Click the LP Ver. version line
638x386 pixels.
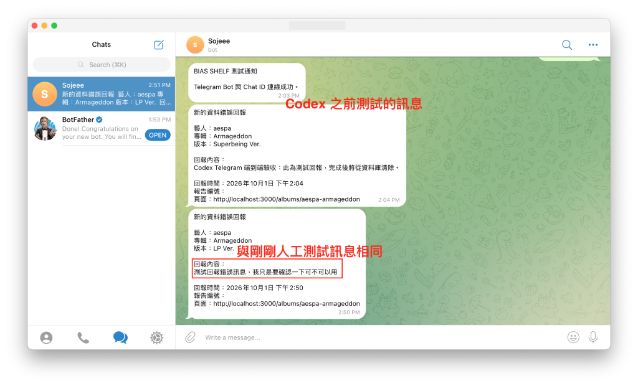pos(214,248)
